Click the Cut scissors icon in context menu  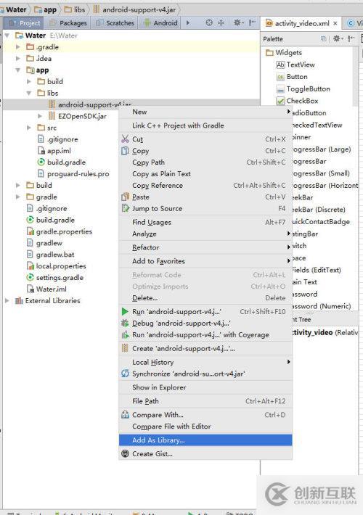(x=125, y=139)
